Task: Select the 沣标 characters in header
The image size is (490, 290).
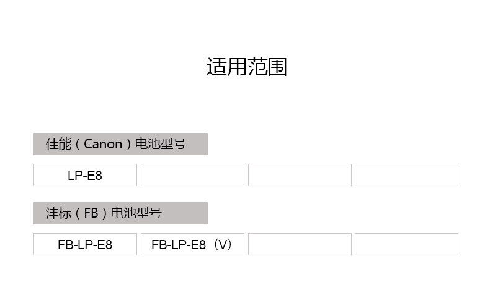Action: [56, 213]
